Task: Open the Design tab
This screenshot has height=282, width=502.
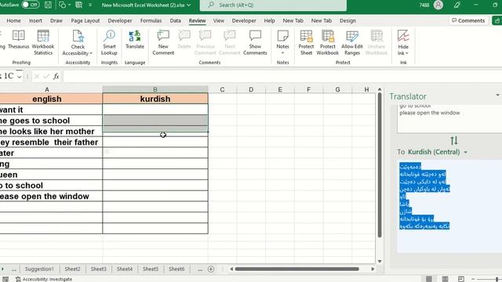Action: pos(347,20)
